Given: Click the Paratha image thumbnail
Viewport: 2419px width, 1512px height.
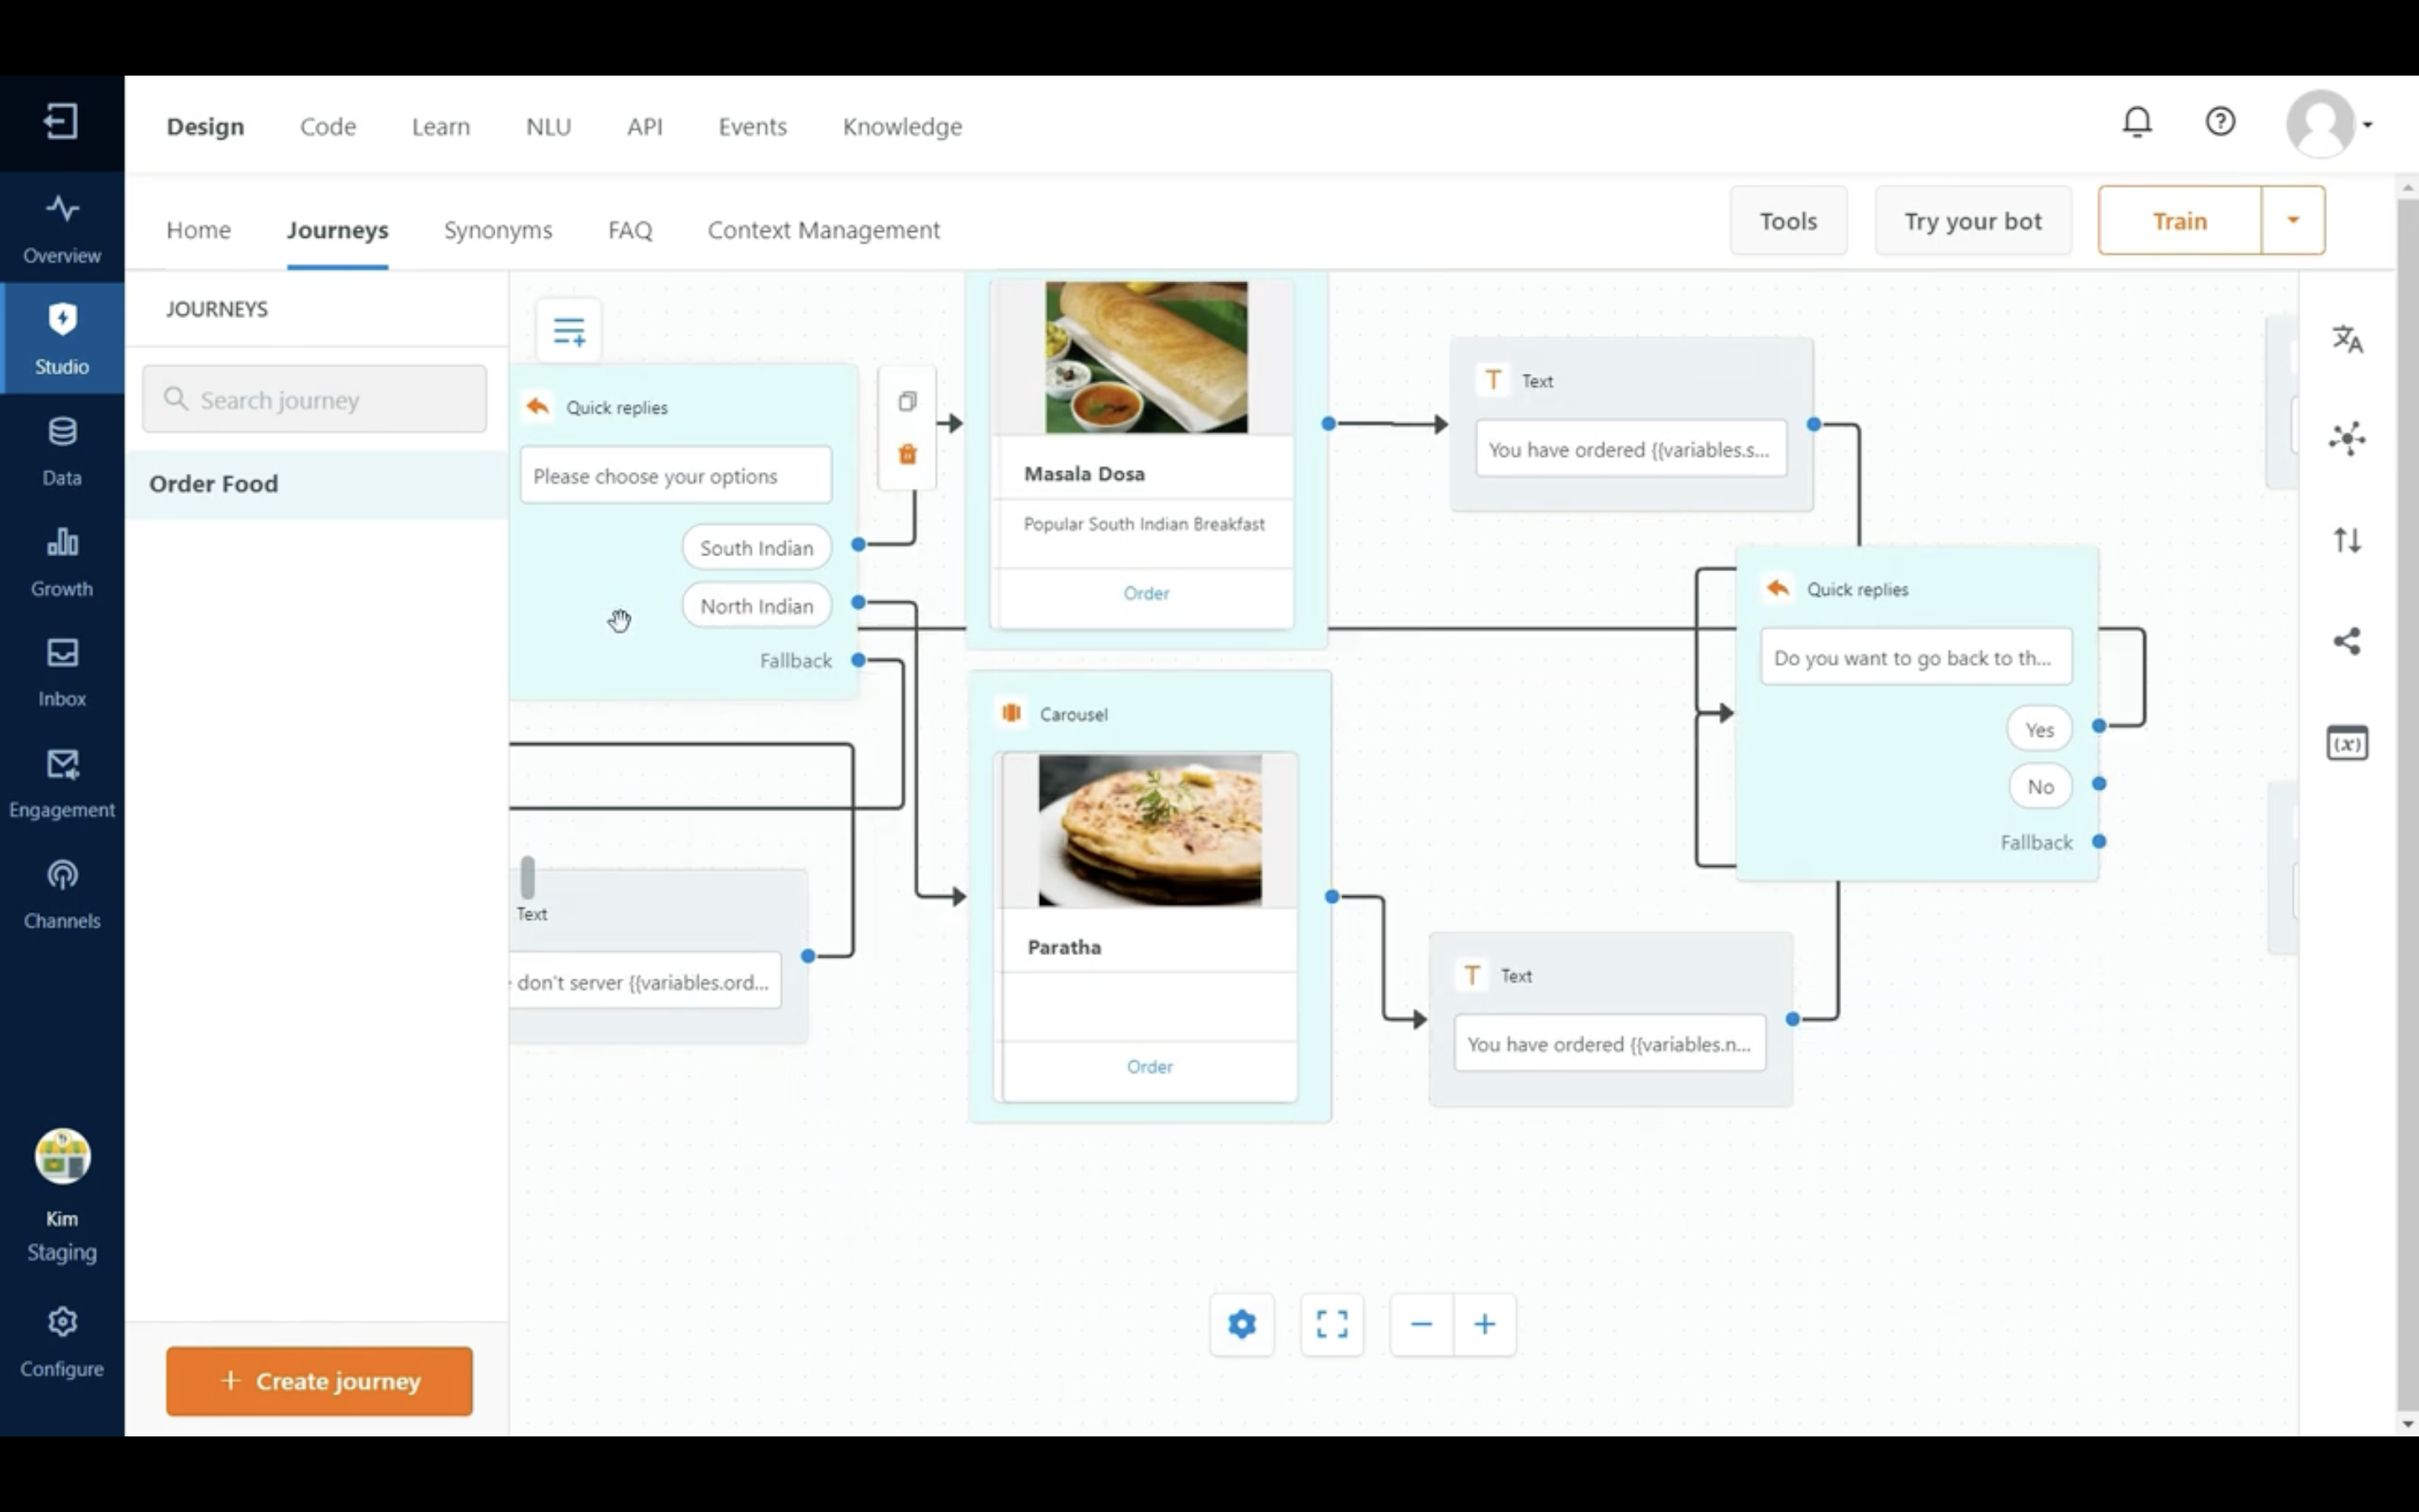Looking at the screenshot, I should tap(1150, 830).
